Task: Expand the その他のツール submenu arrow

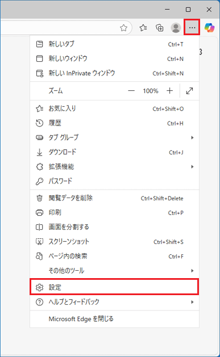Action: (x=192, y=271)
